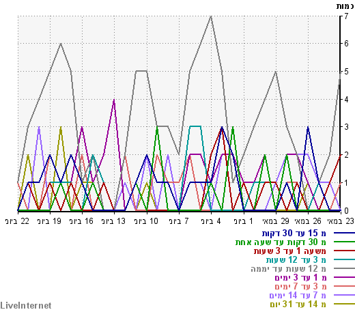This screenshot has height=312, width=355.
Task: Click the y-axis value 4
Action: pos(346,100)
